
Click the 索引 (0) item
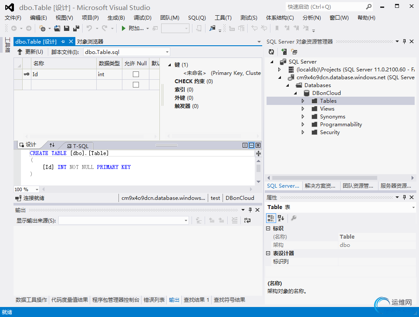tap(183, 89)
